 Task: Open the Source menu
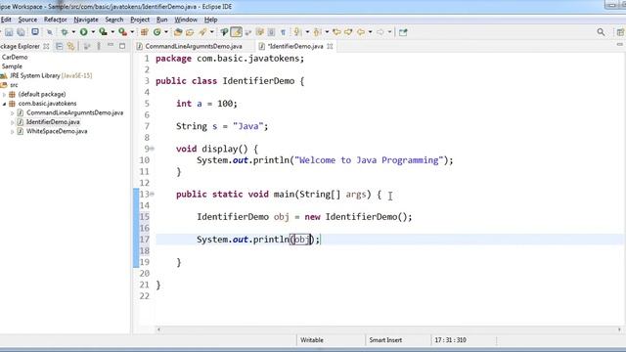[27, 20]
